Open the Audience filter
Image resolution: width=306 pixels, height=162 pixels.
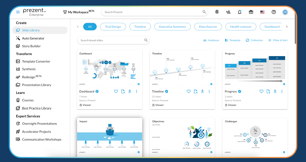pyautogui.click(x=211, y=40)
